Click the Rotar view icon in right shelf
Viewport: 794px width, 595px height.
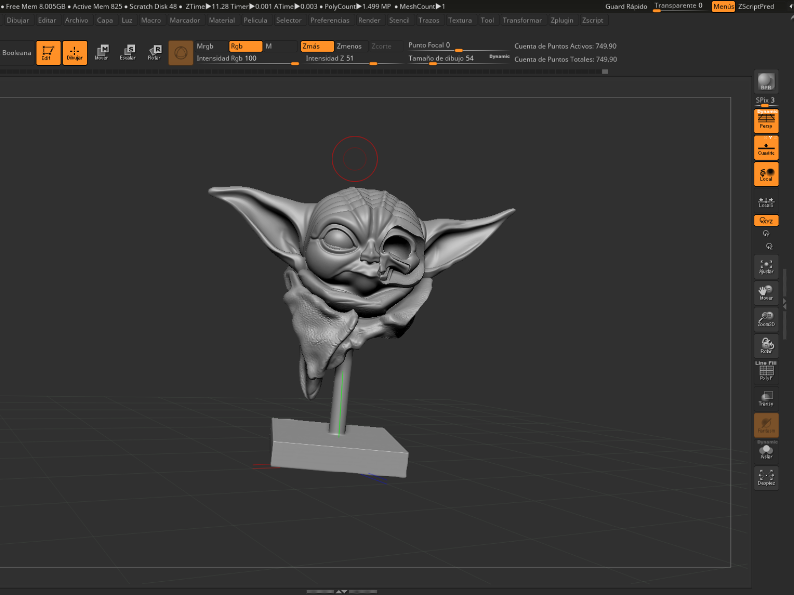point(766,346)
